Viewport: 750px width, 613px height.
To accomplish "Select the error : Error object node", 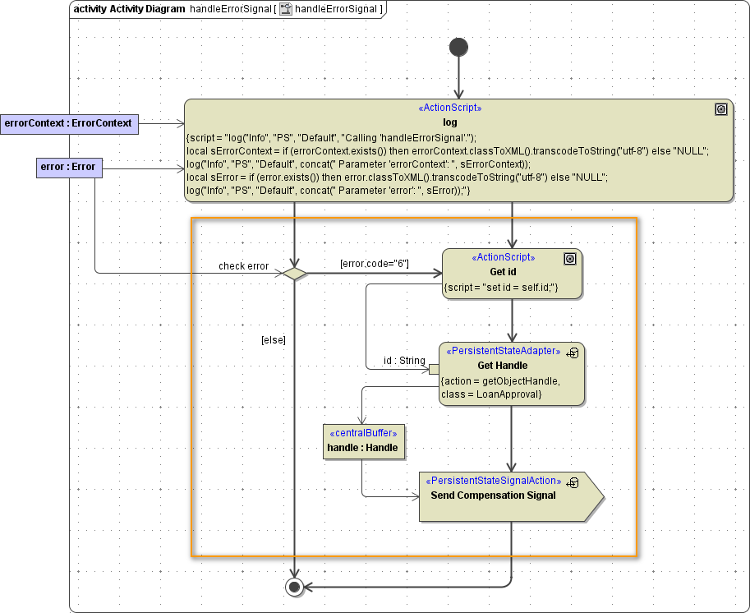I will point(69,168).
